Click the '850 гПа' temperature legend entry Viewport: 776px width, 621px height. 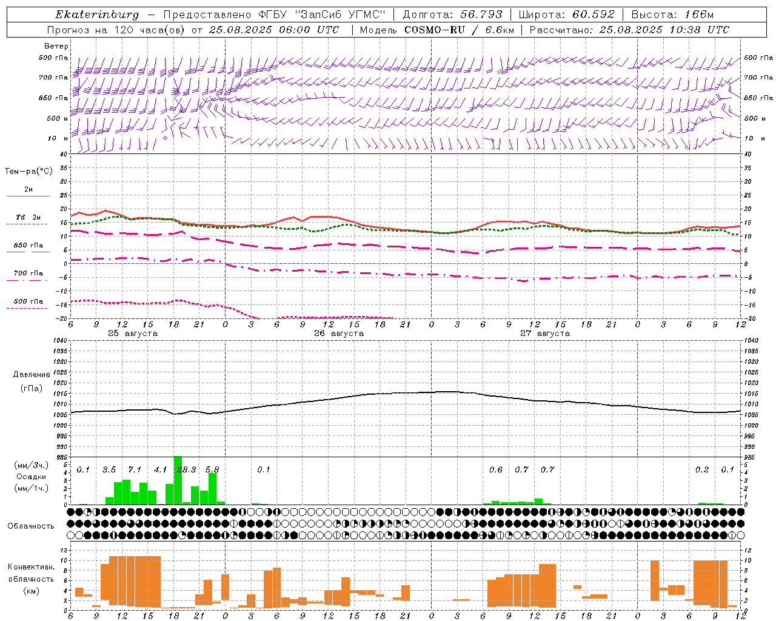(x=28, y=246)
